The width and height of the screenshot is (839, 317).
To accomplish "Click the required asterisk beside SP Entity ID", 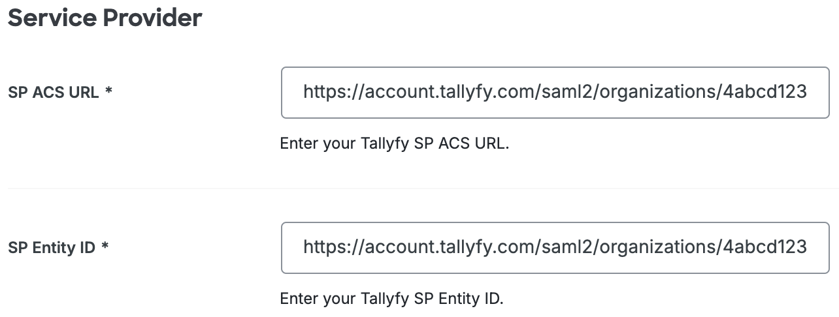I will click(105, 247).
